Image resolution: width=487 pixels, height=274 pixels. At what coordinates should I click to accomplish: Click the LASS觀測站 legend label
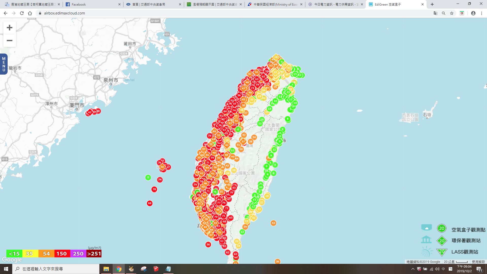(465, 252)
